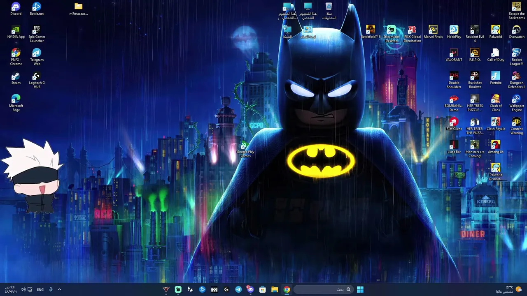Open Discord from the taskbar
Screen dimensions: 527x296
[x=250, y=289]
